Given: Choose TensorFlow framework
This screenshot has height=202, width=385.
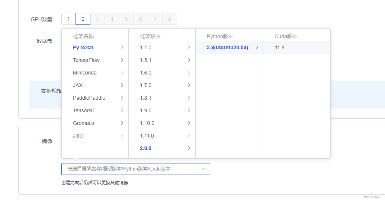Looking at the screenshot, I should (95, 60).
